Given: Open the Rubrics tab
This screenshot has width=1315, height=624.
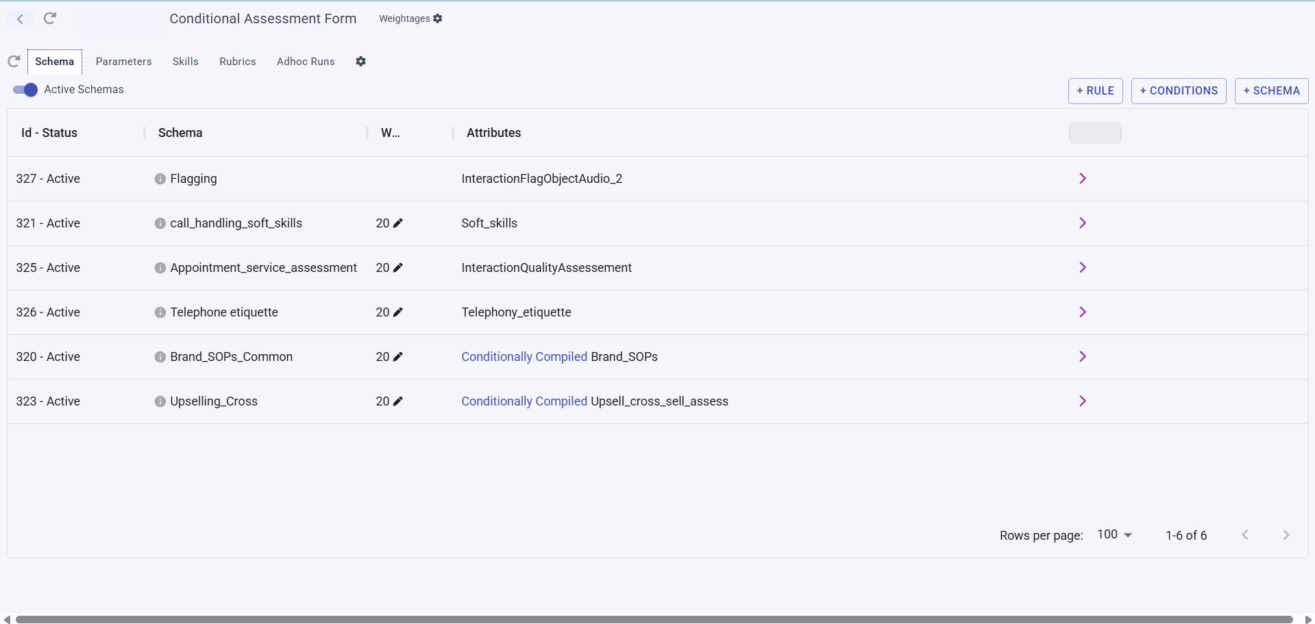Looking at the screenshot, I should pyautogui.click(x=238, y=62).
